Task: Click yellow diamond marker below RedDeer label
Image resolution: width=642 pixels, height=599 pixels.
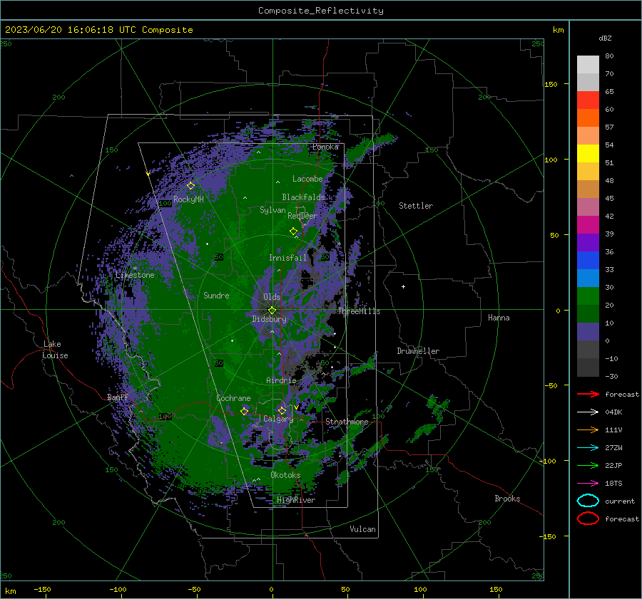Action: click(293, 231)
